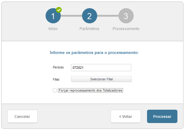The width and height of the screenshot is (185, 130).
Task: Go back with the < Voltar button
Action: point(125,116)
